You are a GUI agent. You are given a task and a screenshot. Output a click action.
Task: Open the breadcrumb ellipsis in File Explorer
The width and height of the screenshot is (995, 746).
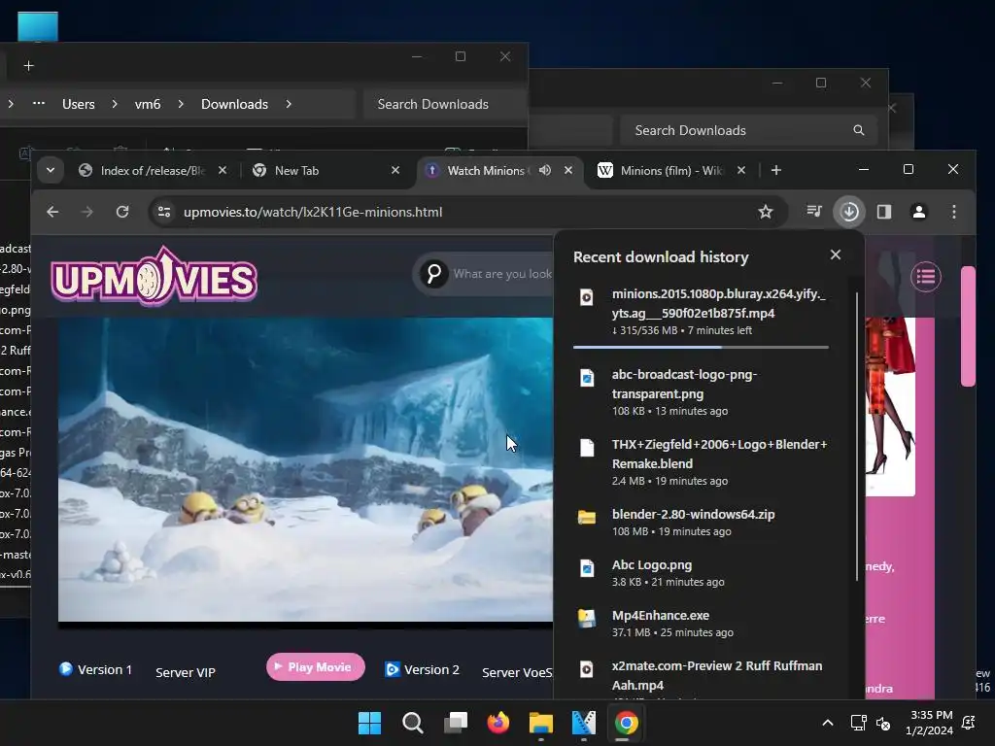click(39, 103)
